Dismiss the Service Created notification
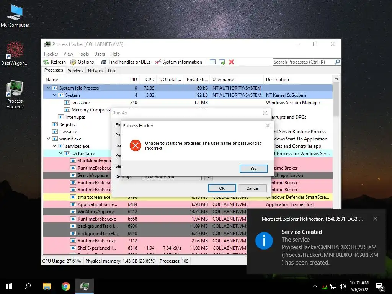Viewport: 392px width, 294px height. click(x=375, y=219)
